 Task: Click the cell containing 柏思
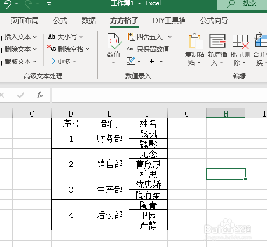tap(148, 174)
